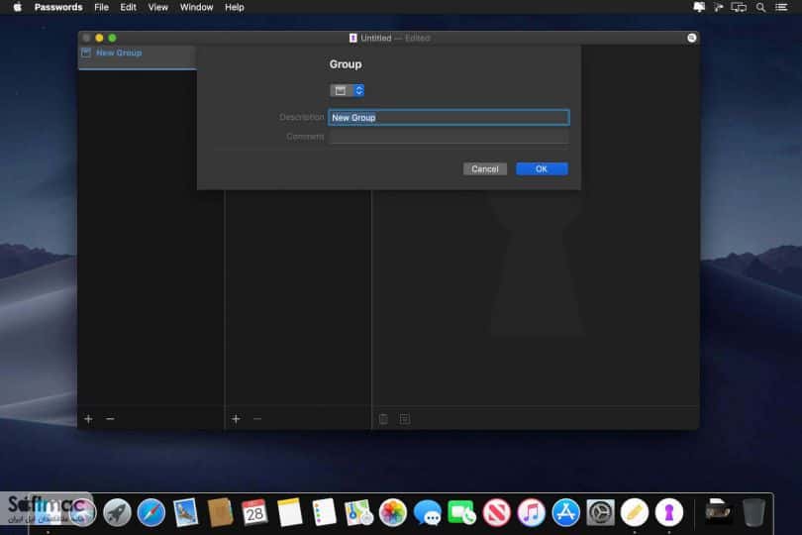Add an entry with the middle pane plus button
802x535 pixels.
click(x=236, y=419)
